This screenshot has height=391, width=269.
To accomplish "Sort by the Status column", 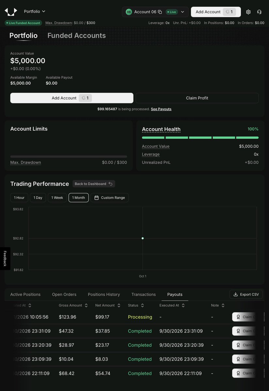I will (x=136, y=306).
